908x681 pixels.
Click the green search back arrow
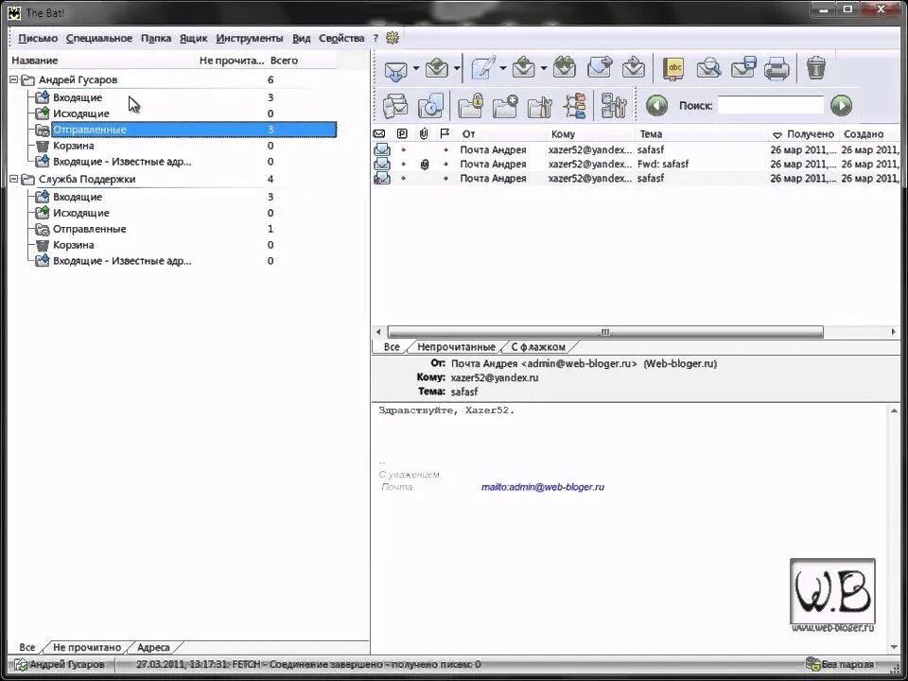pos(656,106)
